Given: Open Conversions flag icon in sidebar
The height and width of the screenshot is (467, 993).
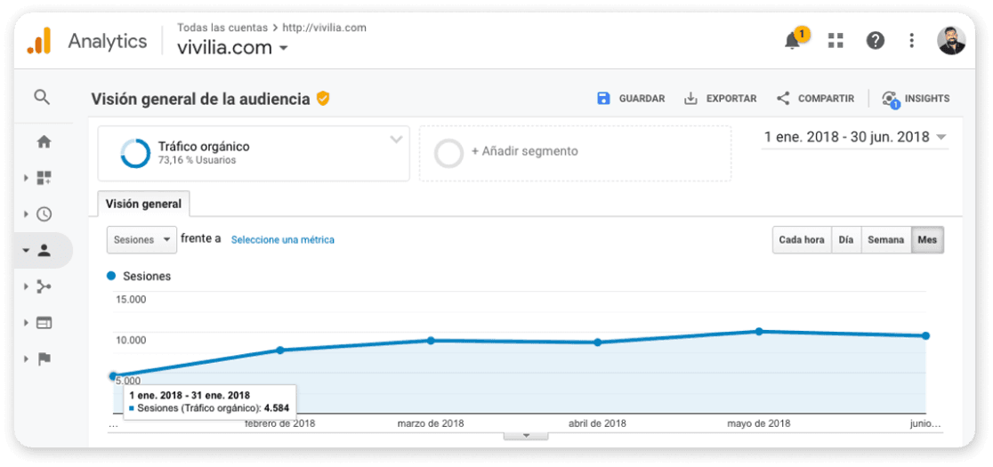Looking at the screenshot, I should (44, 358).
